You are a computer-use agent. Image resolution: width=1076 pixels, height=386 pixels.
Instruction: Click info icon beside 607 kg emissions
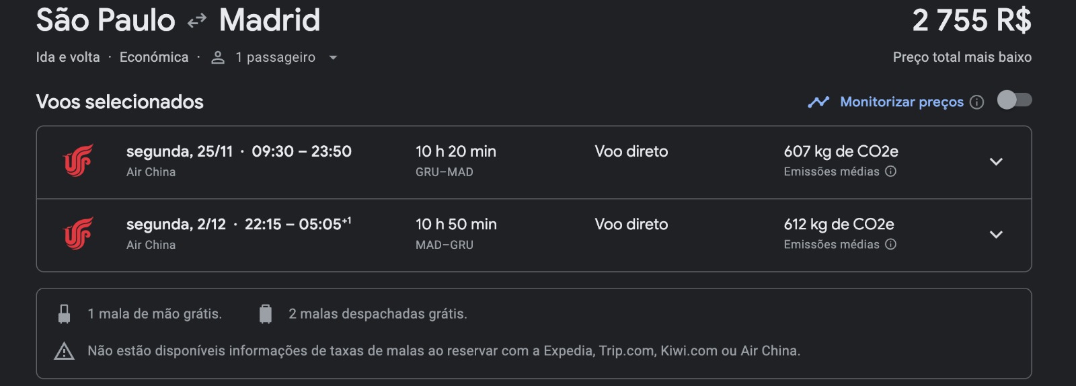(890, 171)
